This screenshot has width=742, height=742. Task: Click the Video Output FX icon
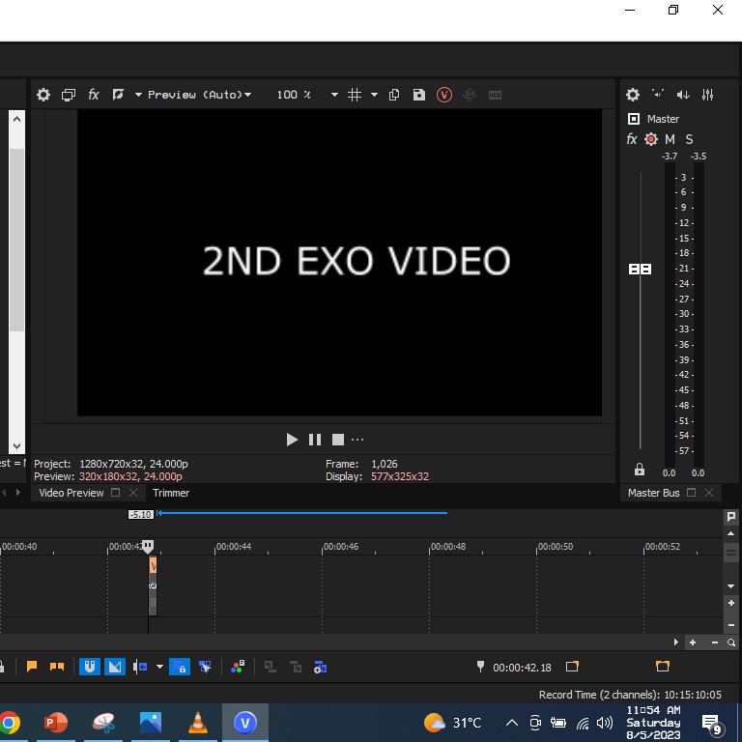point(93,95)
